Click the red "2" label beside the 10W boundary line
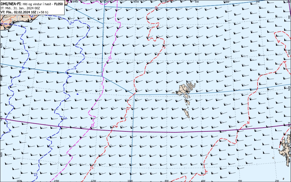 click(128, 109)
